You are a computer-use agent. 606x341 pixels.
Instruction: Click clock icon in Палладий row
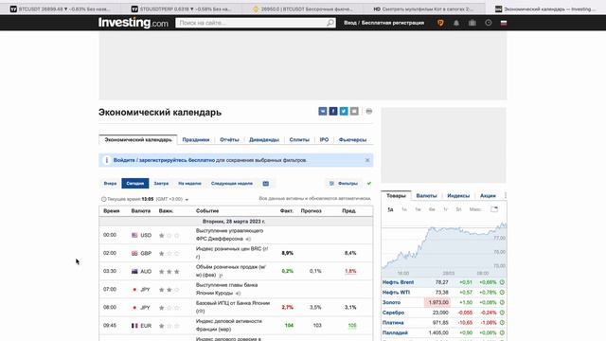coord(502,332)
